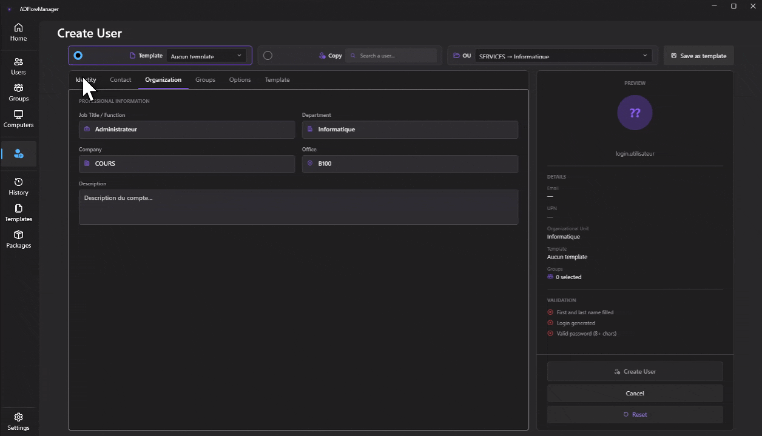Open Settings gear in the sidebar
Viewport: 762px width, 436px height.
[x=18, y=417]
